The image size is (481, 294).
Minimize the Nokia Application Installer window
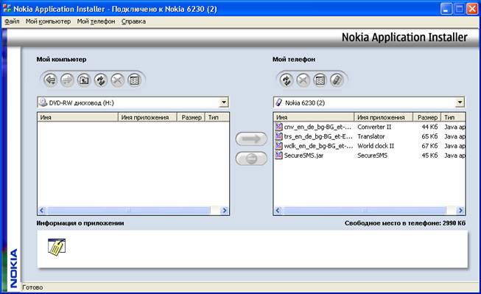(446, 9)
